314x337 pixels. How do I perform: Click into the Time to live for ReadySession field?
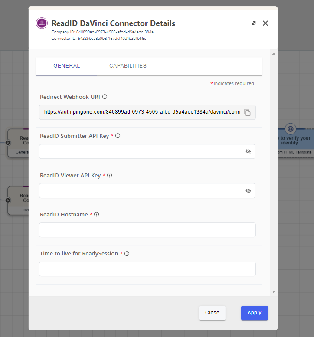[x=147, y=269]
